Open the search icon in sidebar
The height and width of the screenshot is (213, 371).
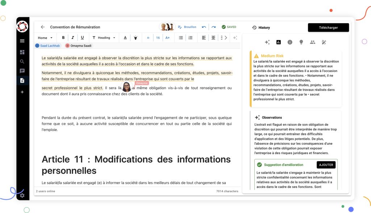click(x=22, y=62)
